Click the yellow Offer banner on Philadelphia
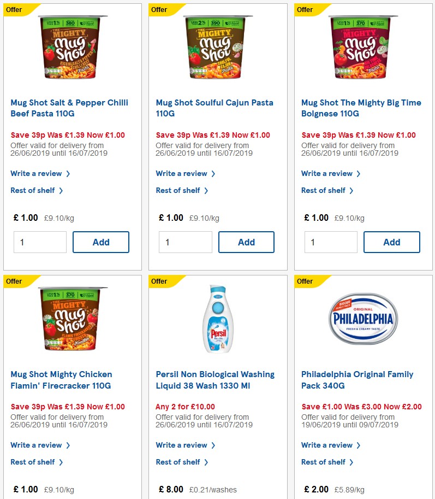This screenshot has width=435, height=499. point(307,281)
